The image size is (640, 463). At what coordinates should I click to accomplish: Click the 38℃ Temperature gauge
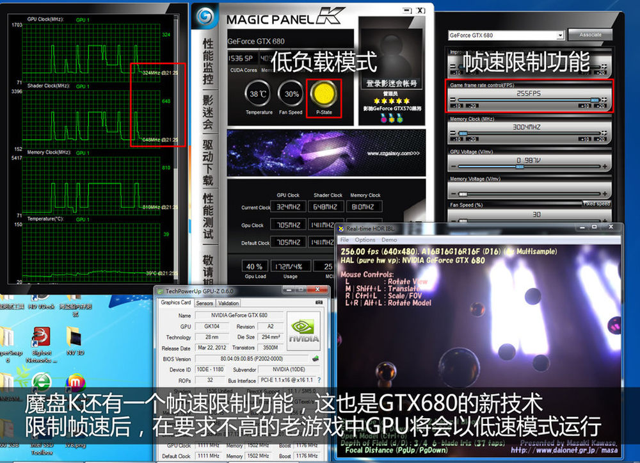pos(259,93)
